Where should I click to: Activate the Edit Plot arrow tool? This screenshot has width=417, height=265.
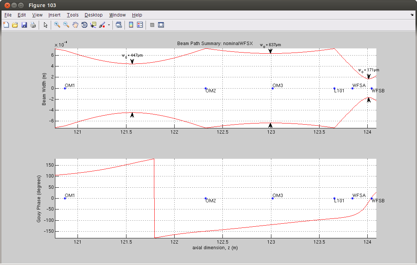point(46,25)
